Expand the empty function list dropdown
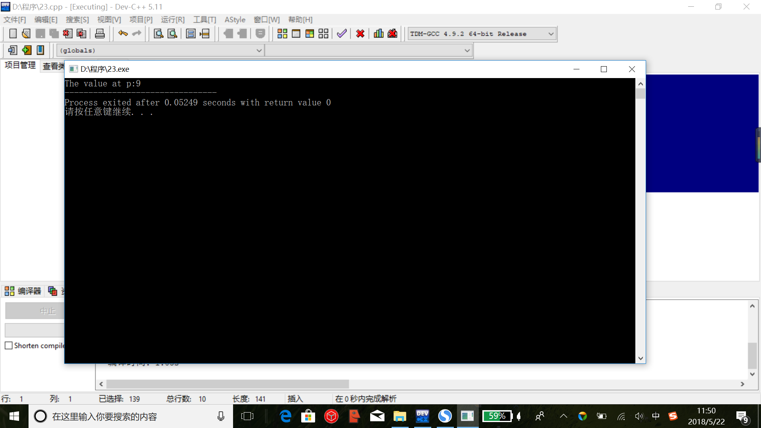761x428 pixels. pyautogui.click(x=467, y=50)
